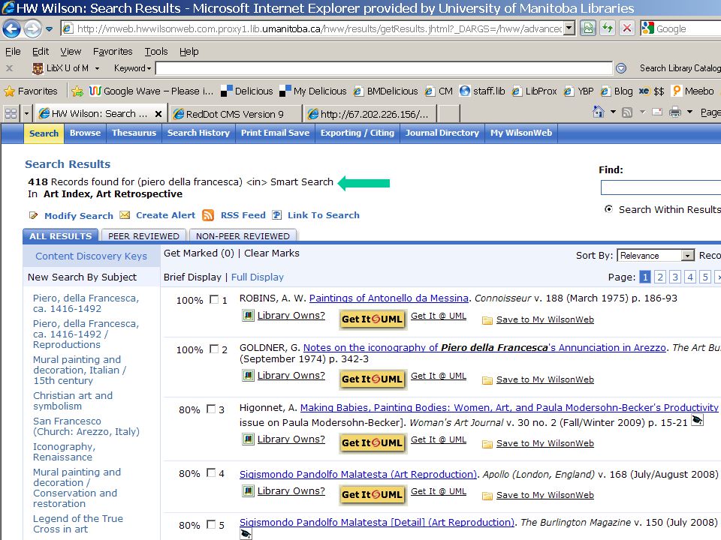Expand the Home button dropdown arrow
Screen dimensions: 721x540
(x=613, y=112)
